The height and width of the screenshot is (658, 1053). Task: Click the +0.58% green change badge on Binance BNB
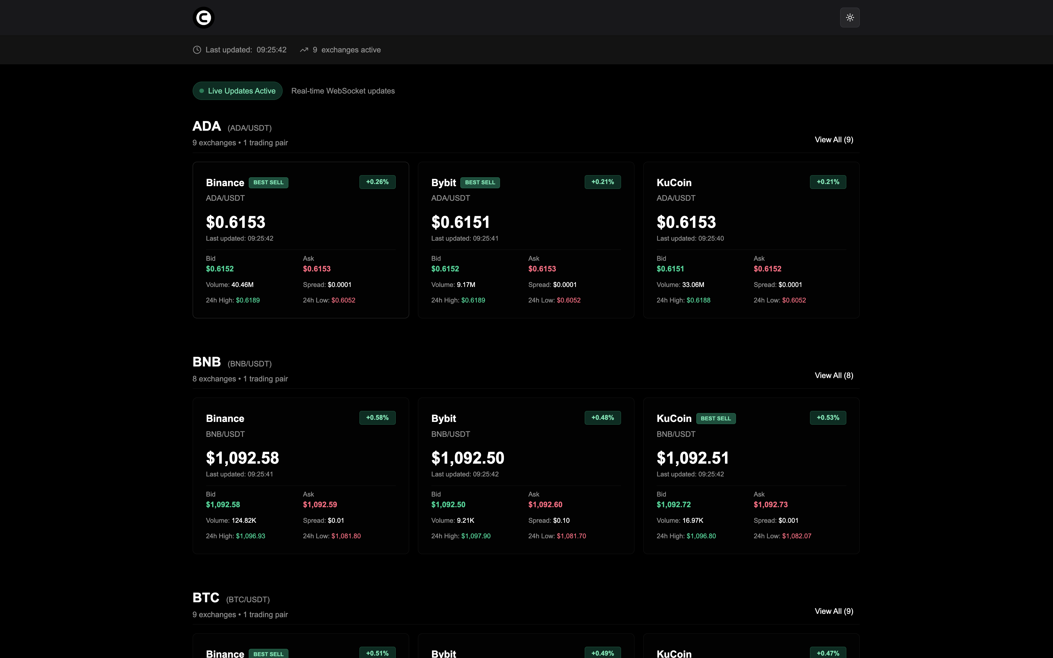[377, 417]
